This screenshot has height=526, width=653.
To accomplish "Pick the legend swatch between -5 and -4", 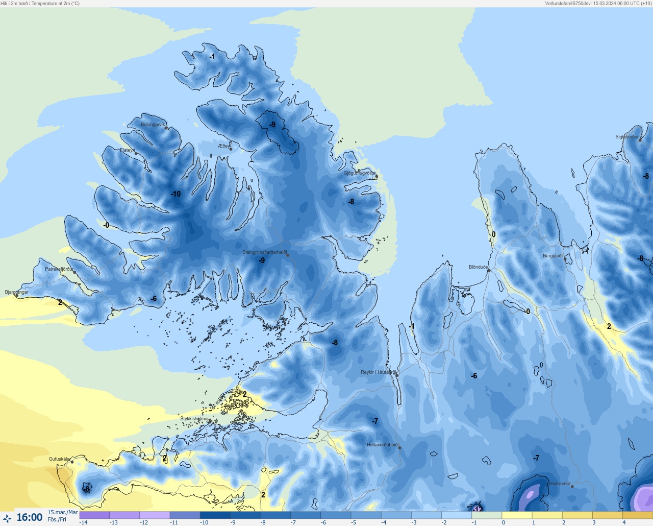I will pyautogui.click(x=366, y=515).
